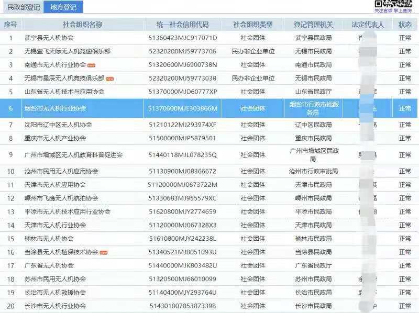419x313 pixels.
Task: Click the new badge beside 无锡市星辰无人机竞技俱乐部
Action: (x=110, y=79)
